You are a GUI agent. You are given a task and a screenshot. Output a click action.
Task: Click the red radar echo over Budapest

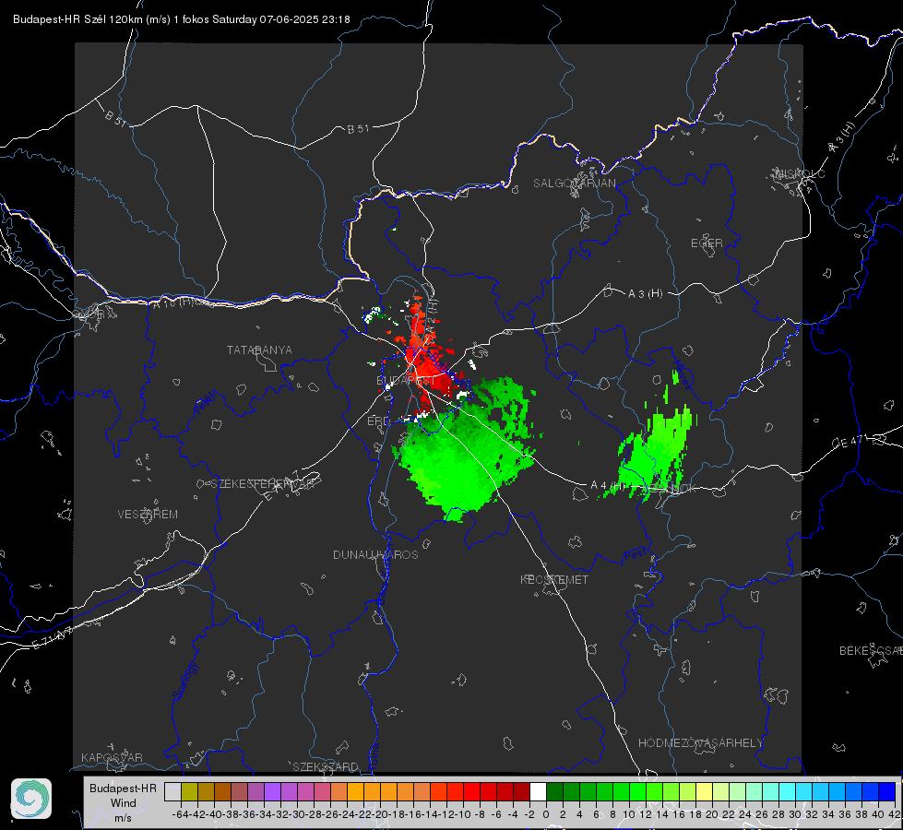(x=427, y=362)
